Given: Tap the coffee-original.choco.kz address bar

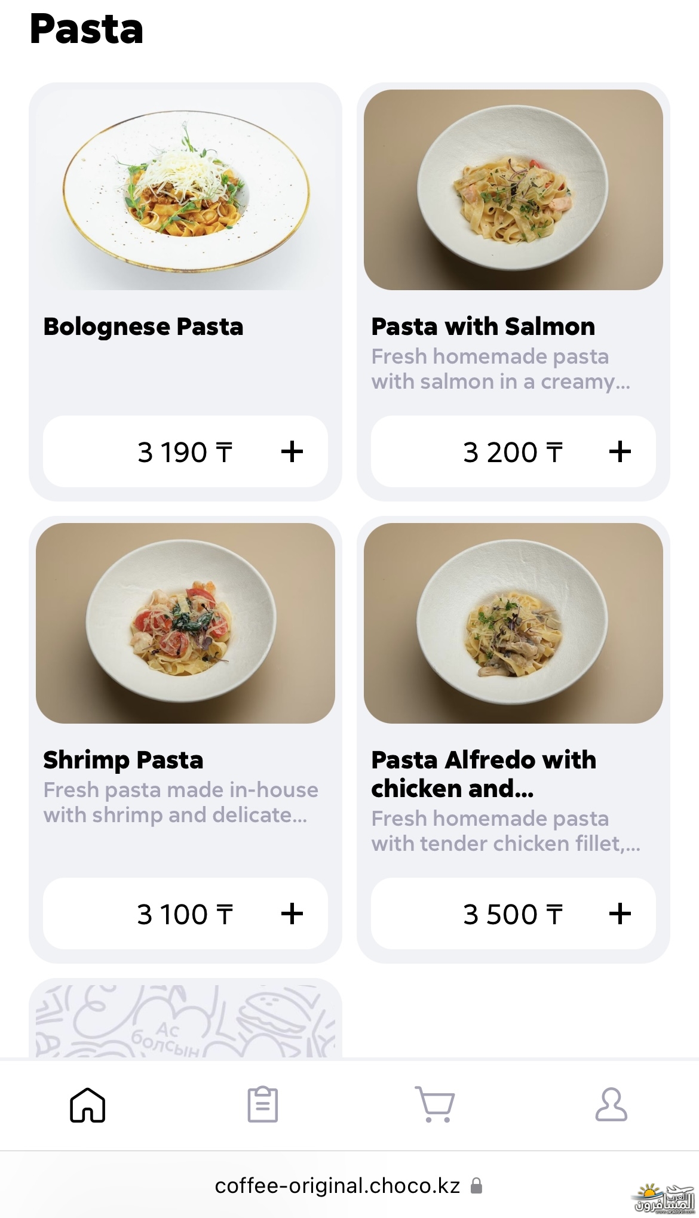Looking at the screenshot, I should (338, 1186).
